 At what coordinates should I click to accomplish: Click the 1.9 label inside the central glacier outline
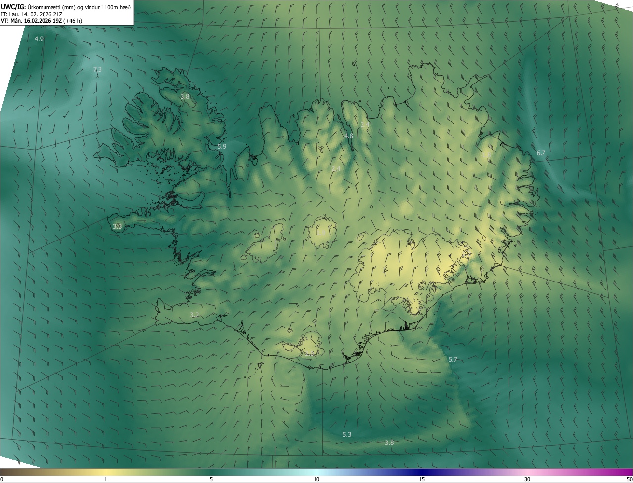point(321,232)
